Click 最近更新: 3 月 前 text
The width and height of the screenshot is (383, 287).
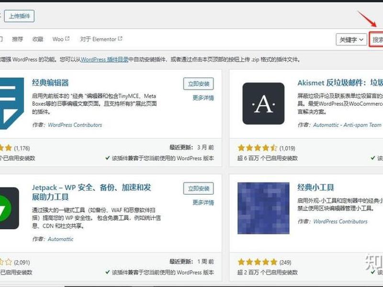click(x=192, y=147)
